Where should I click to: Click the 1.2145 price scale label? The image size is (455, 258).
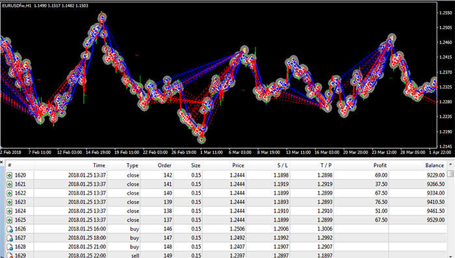point(445,147)
